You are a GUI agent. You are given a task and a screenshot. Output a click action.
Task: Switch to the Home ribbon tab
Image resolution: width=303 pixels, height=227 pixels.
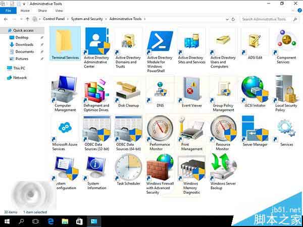pyautogui.click(x=25, y=11)
